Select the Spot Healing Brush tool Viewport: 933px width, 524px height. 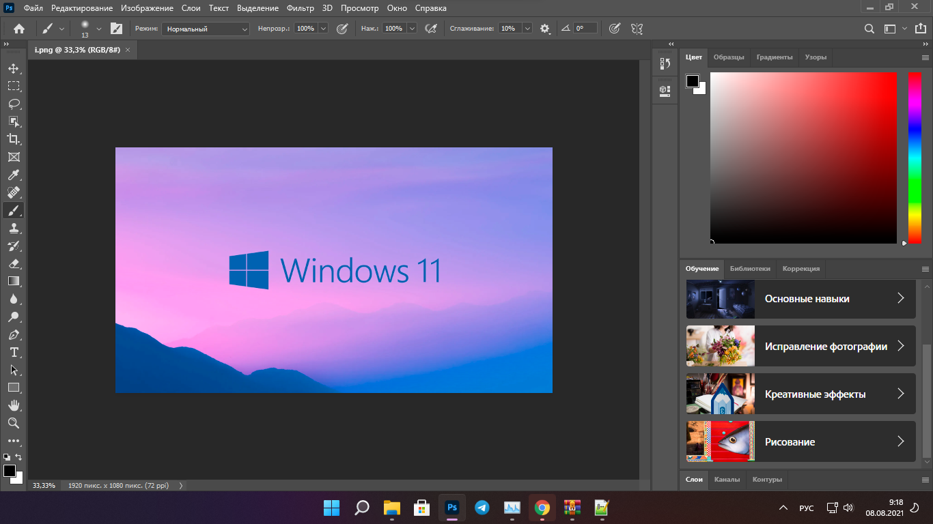(14, 192)
